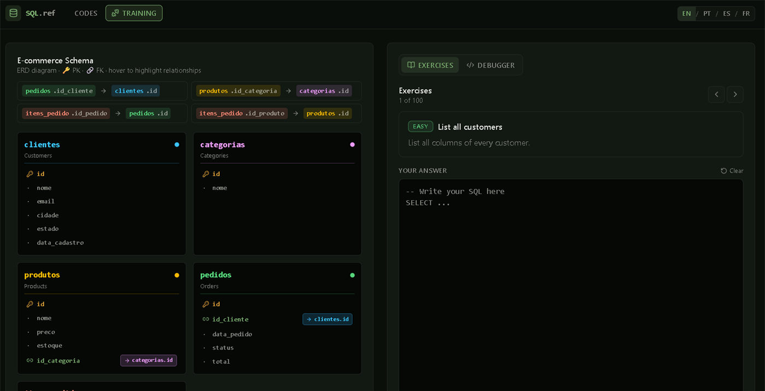Switch language to FR
The height and width of the screenshot is (391, 765).
pyautogui.click(x=746, y=14)
